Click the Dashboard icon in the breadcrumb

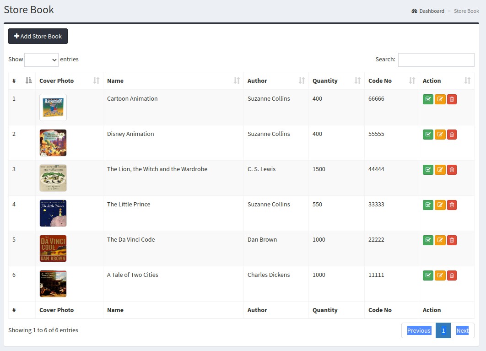coord(415,11)
